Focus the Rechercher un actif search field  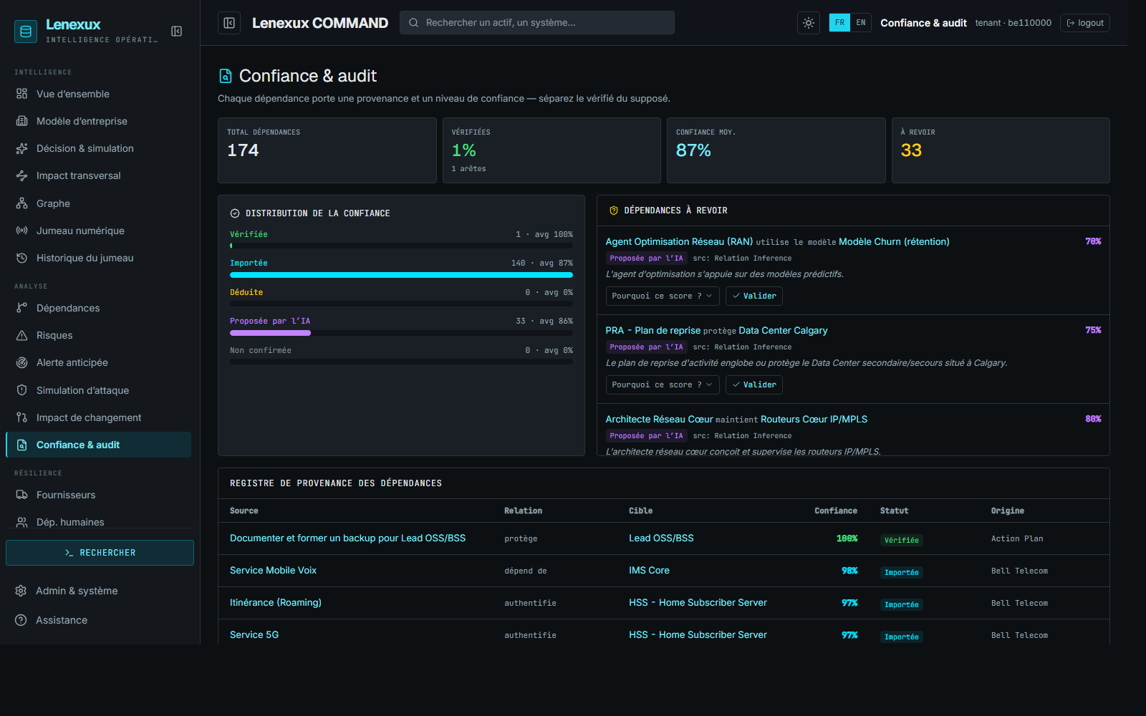(x=537, y=23)
